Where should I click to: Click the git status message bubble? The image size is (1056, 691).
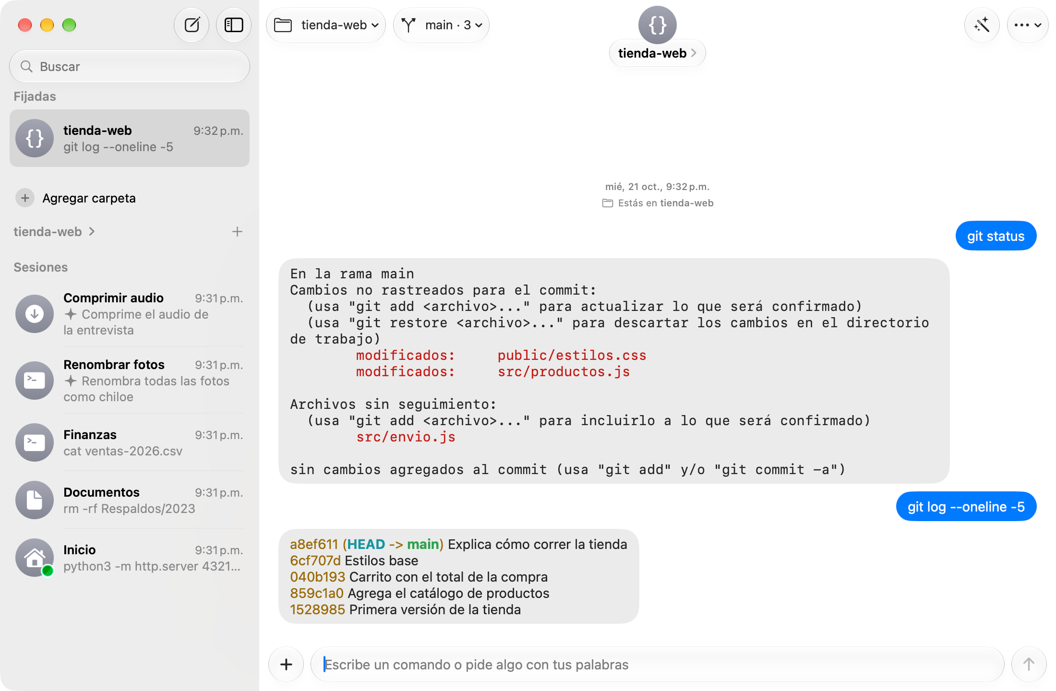(x=996, y=236)
